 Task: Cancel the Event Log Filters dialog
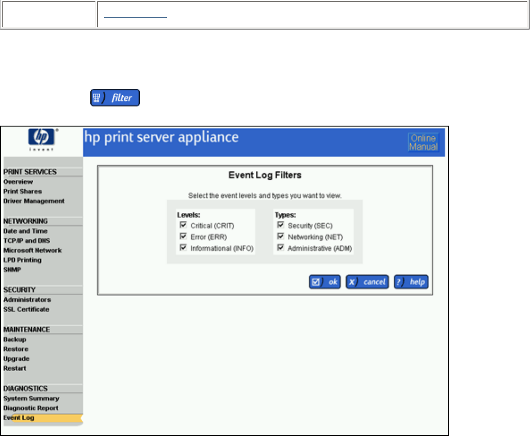point(367,282)
